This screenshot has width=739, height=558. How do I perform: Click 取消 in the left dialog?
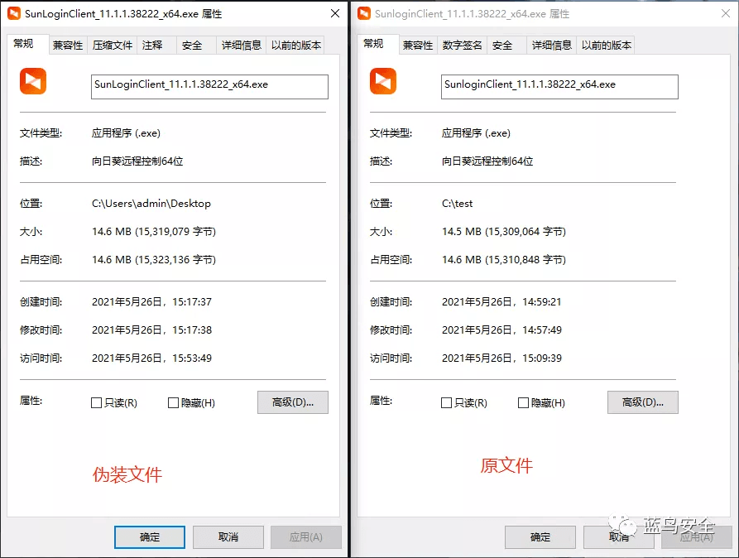(x=228, y=537)
